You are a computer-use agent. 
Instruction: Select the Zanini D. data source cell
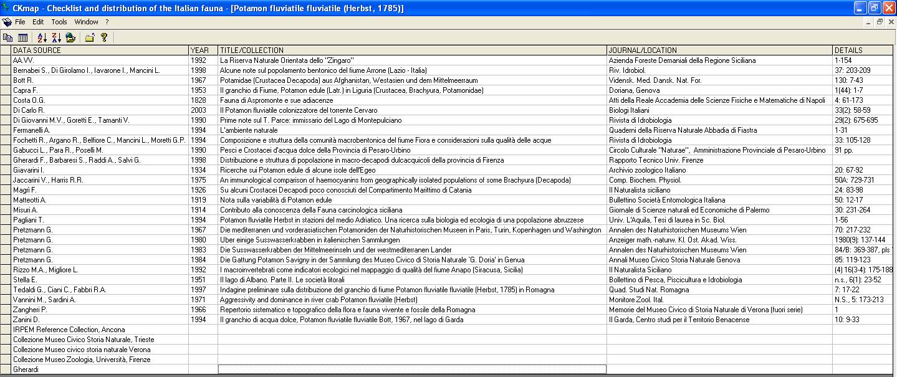coord(100,320)
